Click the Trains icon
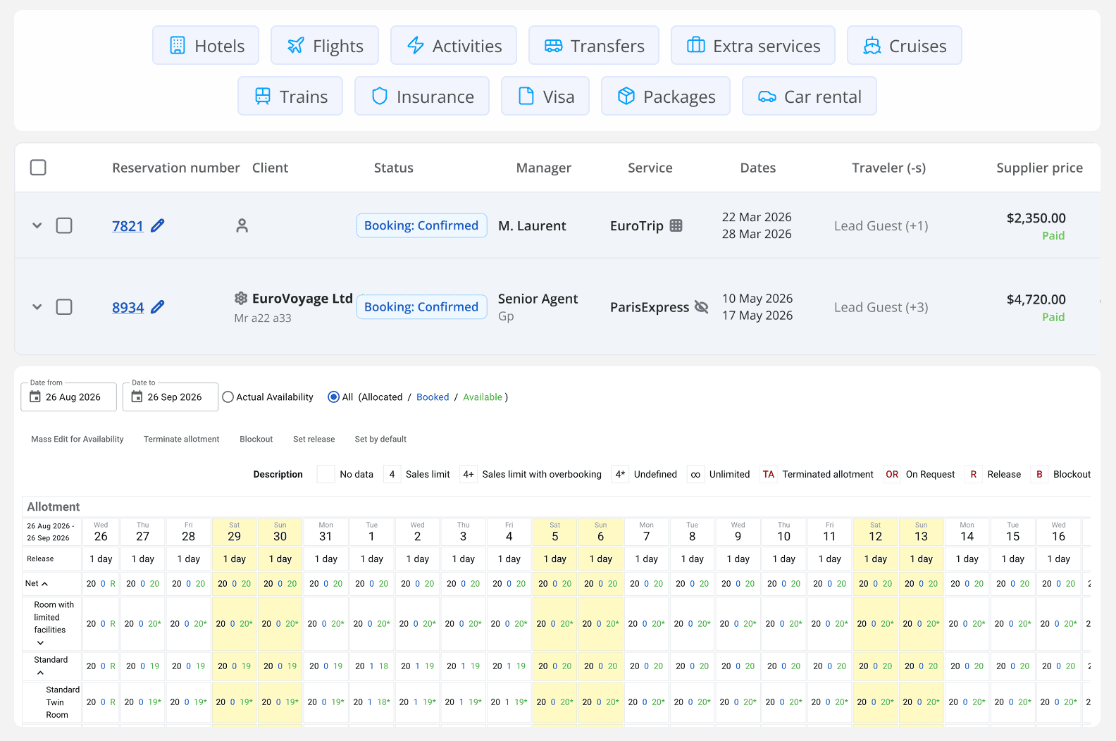The height and width of the screenshot is (741, 1116). [x=263, y=96]
